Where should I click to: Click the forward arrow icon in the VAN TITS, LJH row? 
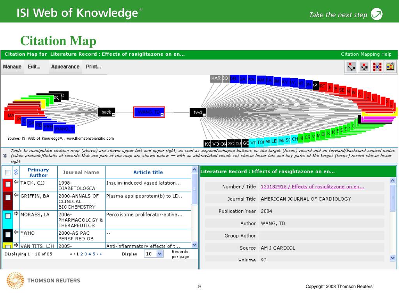pyautogui.click(x=16, y=245)
